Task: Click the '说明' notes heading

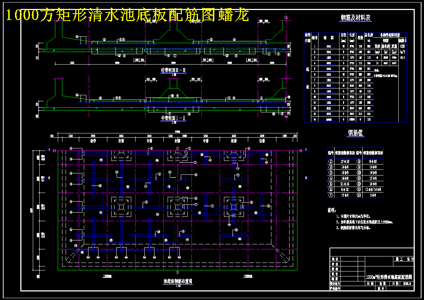Action: click(331, 210)
